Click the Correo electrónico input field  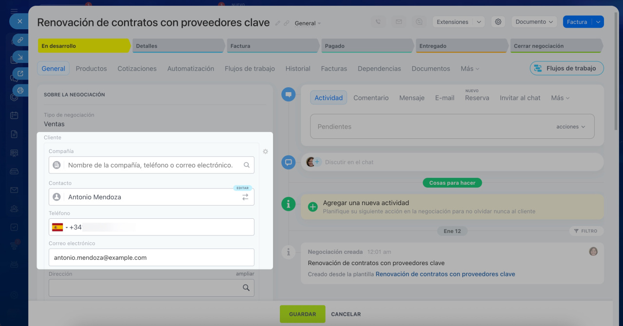point(151,257)
